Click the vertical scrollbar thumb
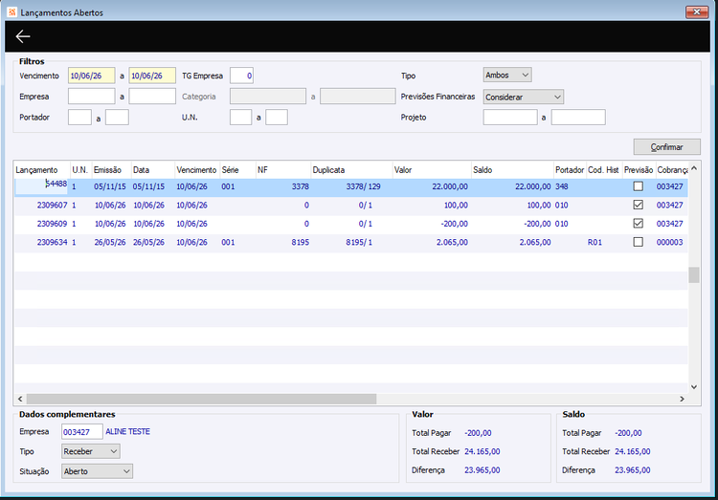This screenshot has width=718, height=500. 694,275
